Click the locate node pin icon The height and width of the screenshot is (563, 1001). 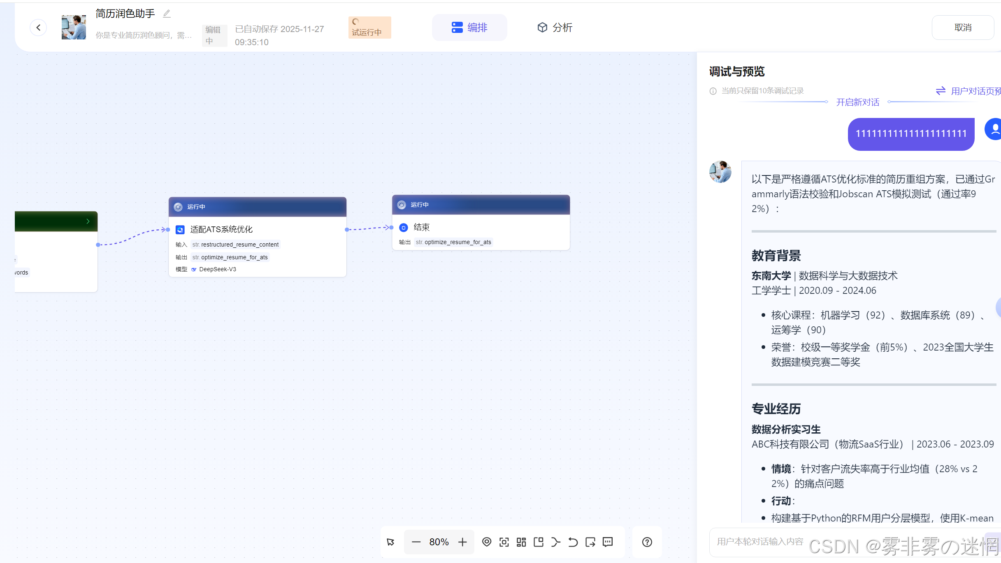point(487,542)
